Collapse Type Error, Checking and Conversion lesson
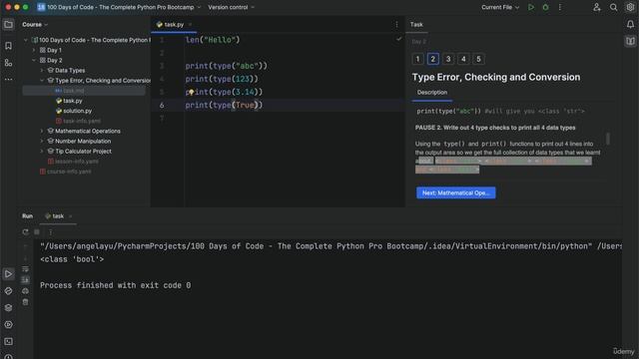The image size is (639, 359). 42,81
